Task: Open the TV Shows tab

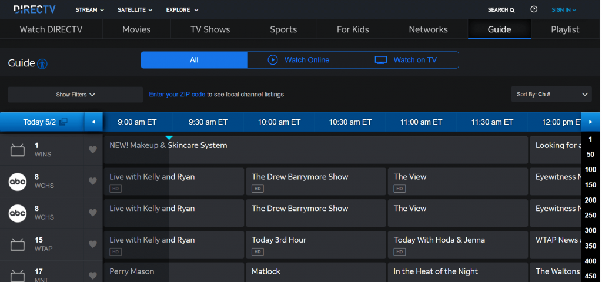Action: pyautogui.click(x=210, y=29)
